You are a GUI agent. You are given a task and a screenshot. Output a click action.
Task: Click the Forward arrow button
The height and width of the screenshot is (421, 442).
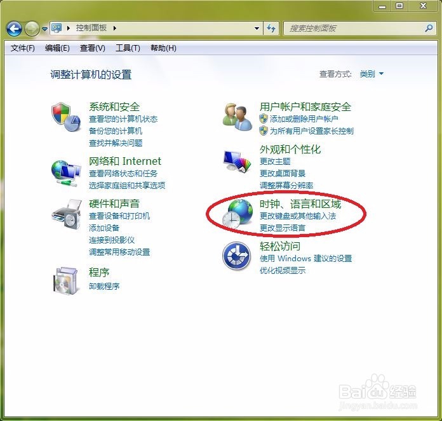pos(31,29)
